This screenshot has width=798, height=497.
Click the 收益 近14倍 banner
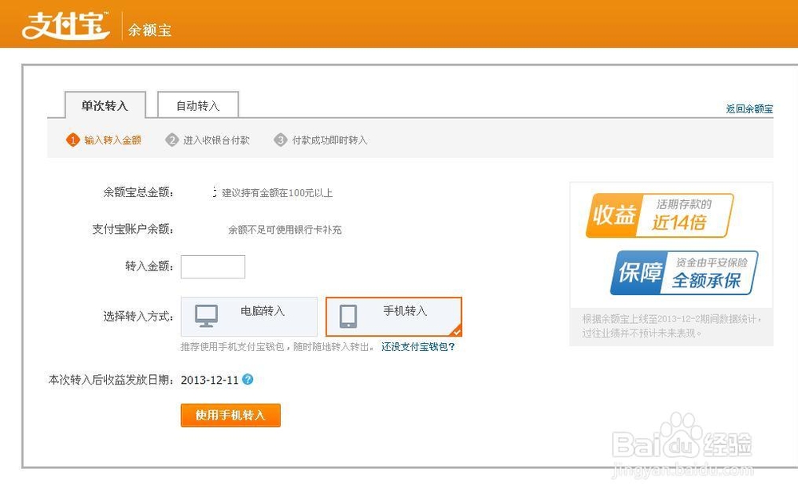(660, 215)
